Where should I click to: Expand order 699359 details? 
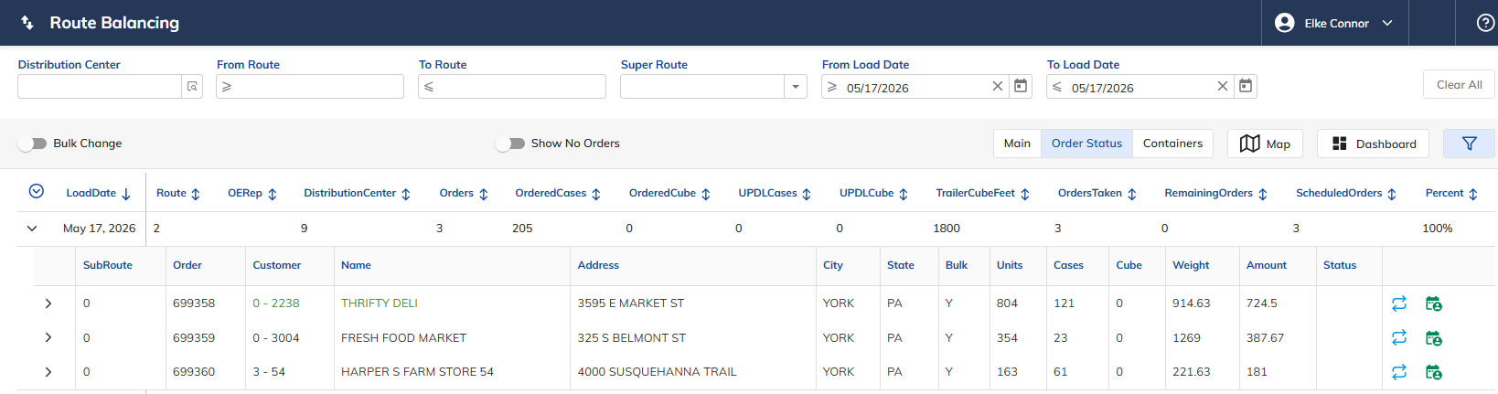pyautogui.click(x=48, y=337)
